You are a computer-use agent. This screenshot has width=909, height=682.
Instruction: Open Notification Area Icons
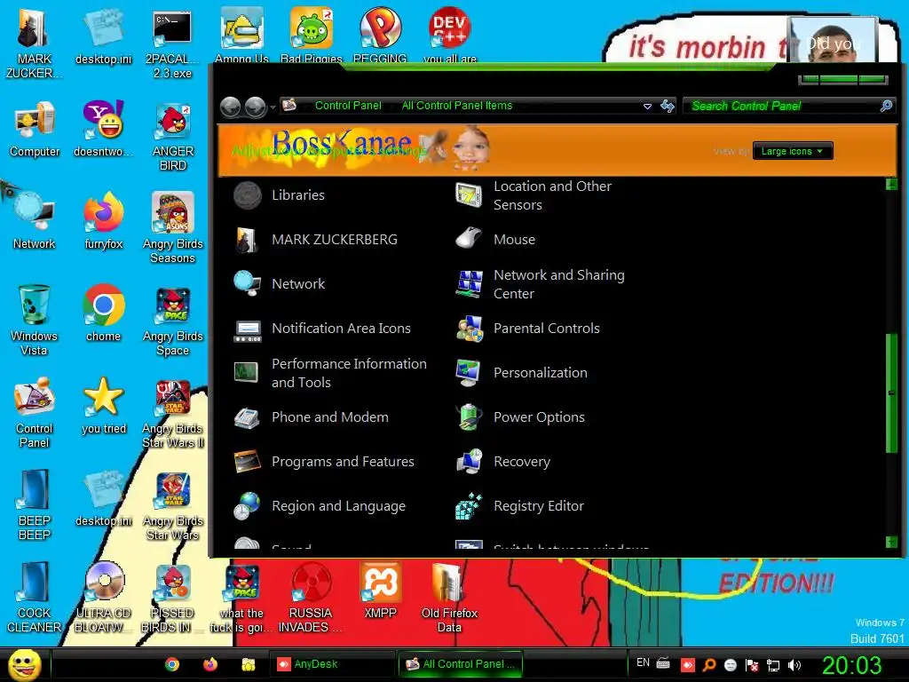click(x=322, y=329)
